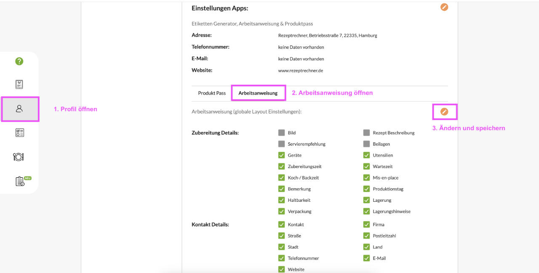Open the profile icon in sidebar
539x273 pixels.
pos(19,109)
